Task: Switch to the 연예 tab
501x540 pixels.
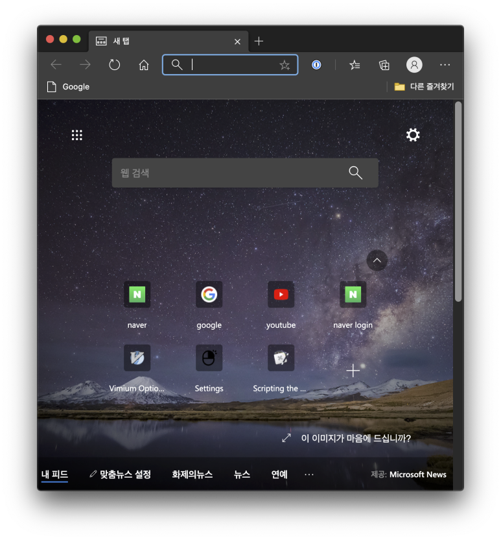Action: click(x=279, y=474)
